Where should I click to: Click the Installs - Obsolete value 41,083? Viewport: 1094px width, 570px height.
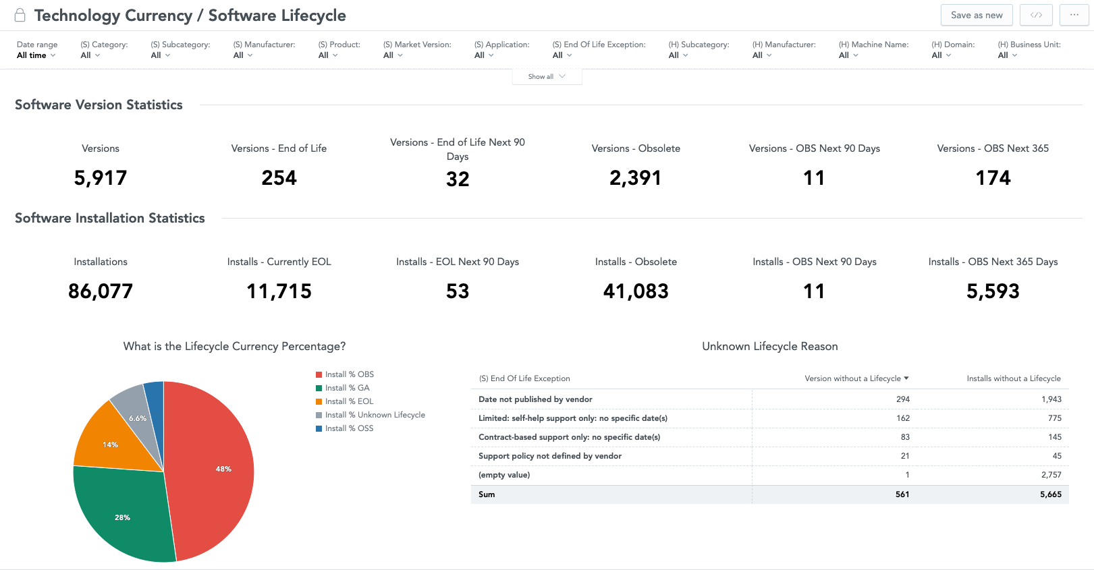click(x=636, y=291)
